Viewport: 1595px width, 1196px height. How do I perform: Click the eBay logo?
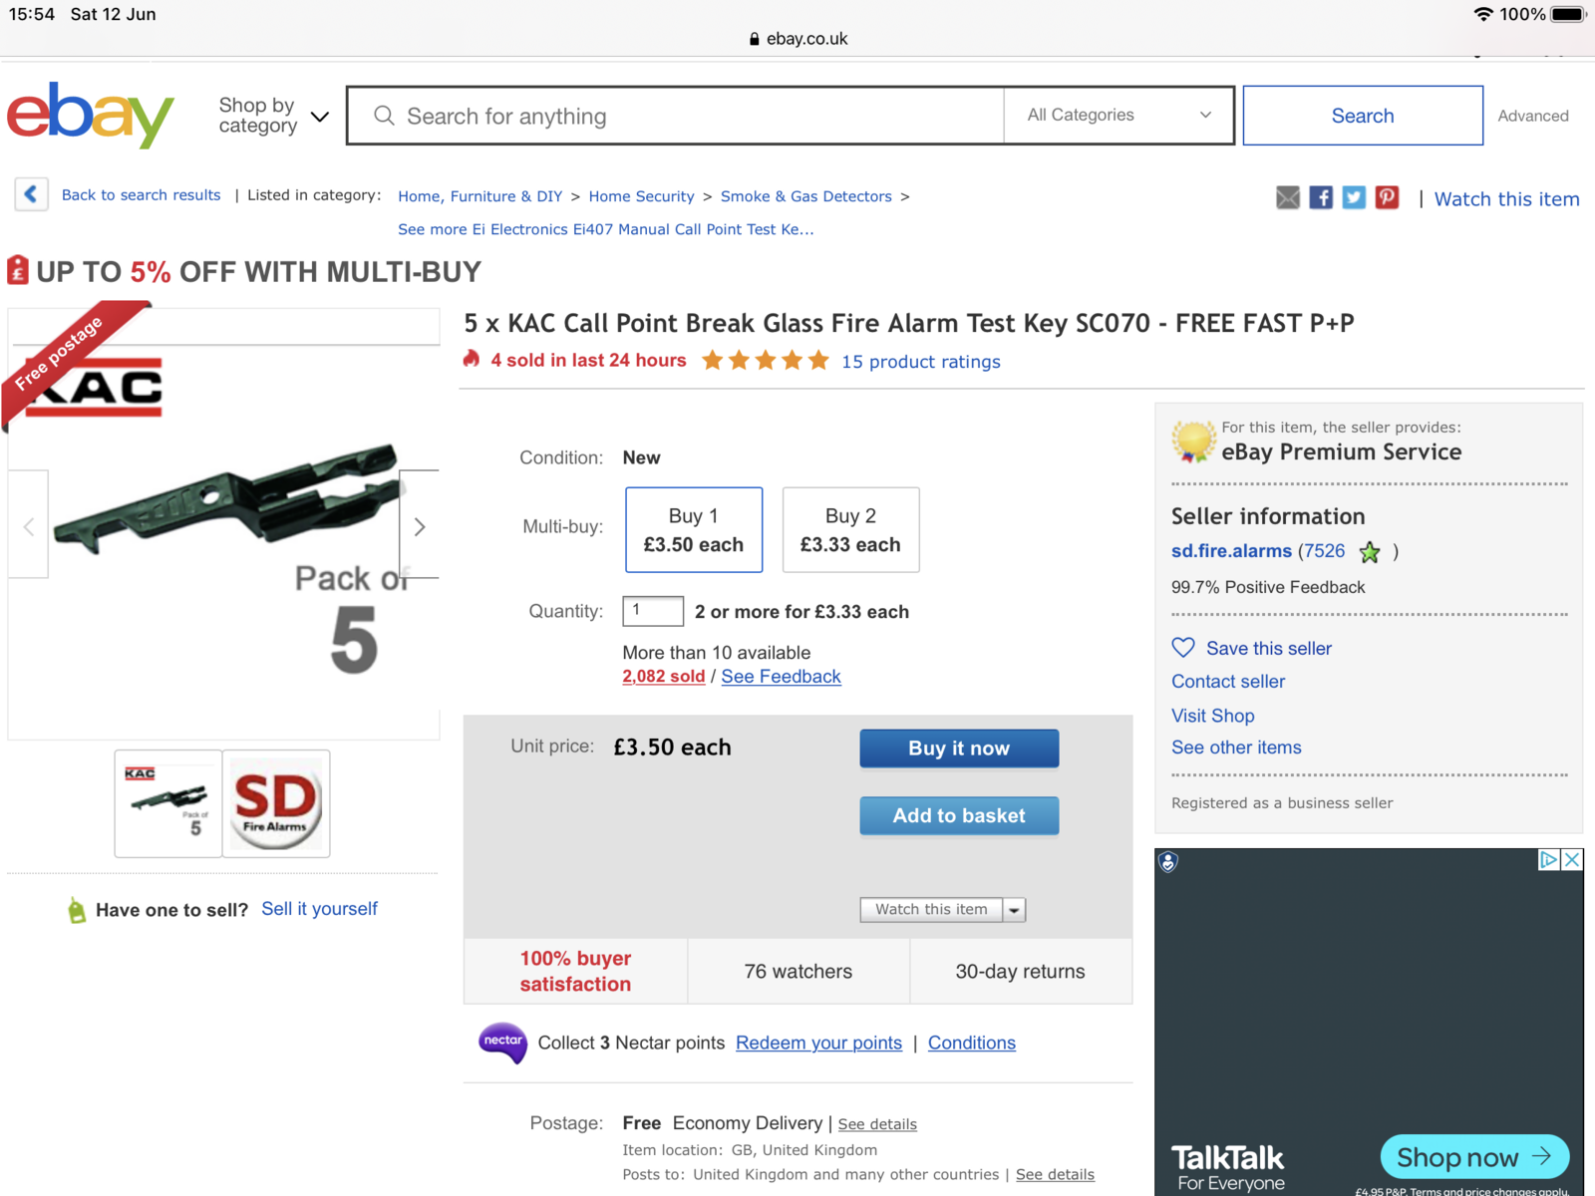point(91,116)
